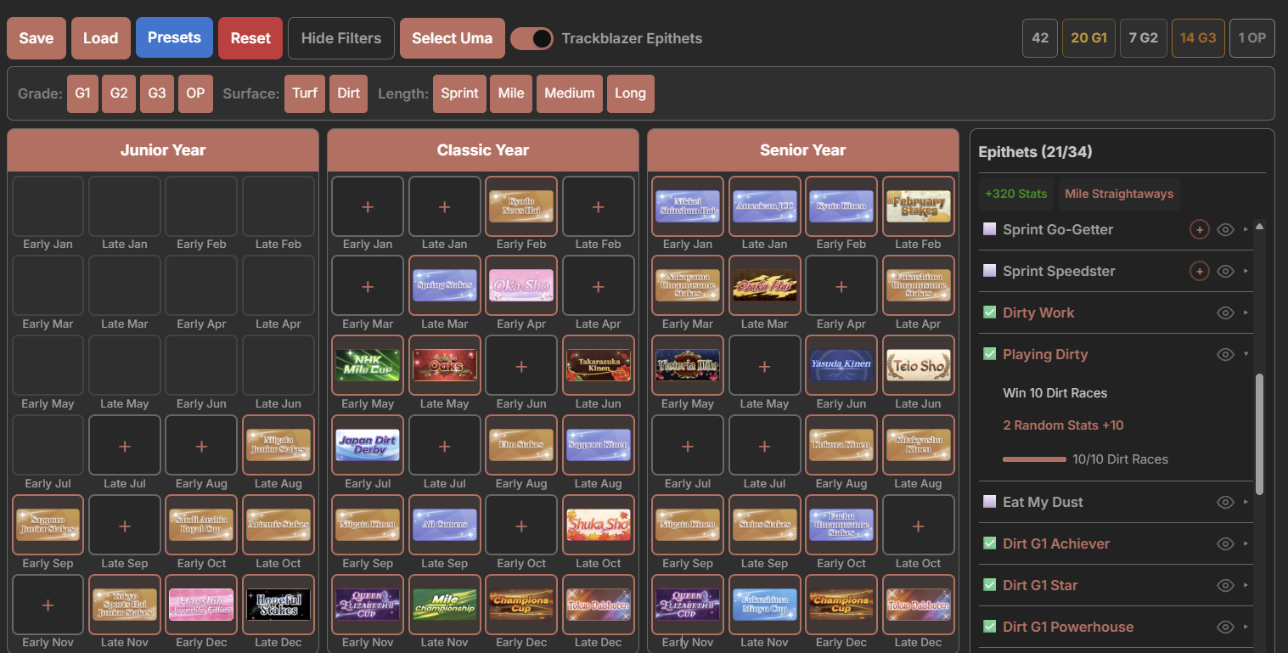Click the epithets list scrollbar
The height and width of the screenshot is (653, 1288).
pos(1260,433)
